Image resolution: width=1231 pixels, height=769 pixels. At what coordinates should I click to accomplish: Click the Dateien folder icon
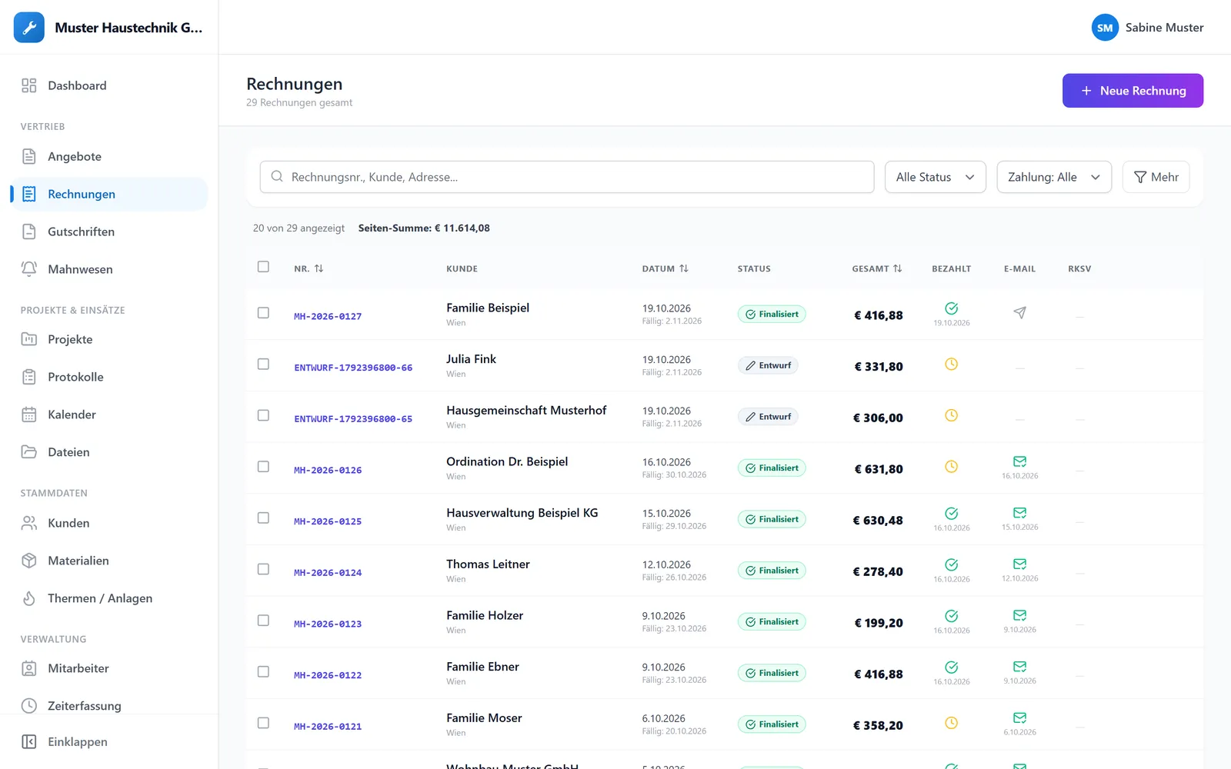[29, 452]
